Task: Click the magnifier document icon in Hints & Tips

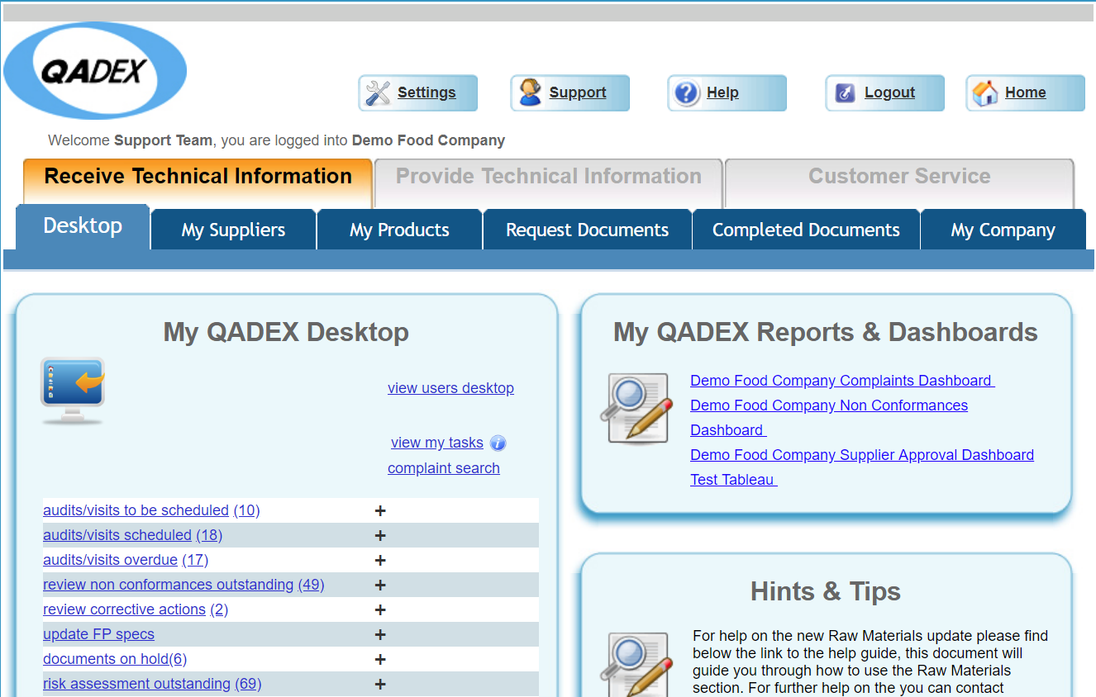Action: [x=636, y=665]
